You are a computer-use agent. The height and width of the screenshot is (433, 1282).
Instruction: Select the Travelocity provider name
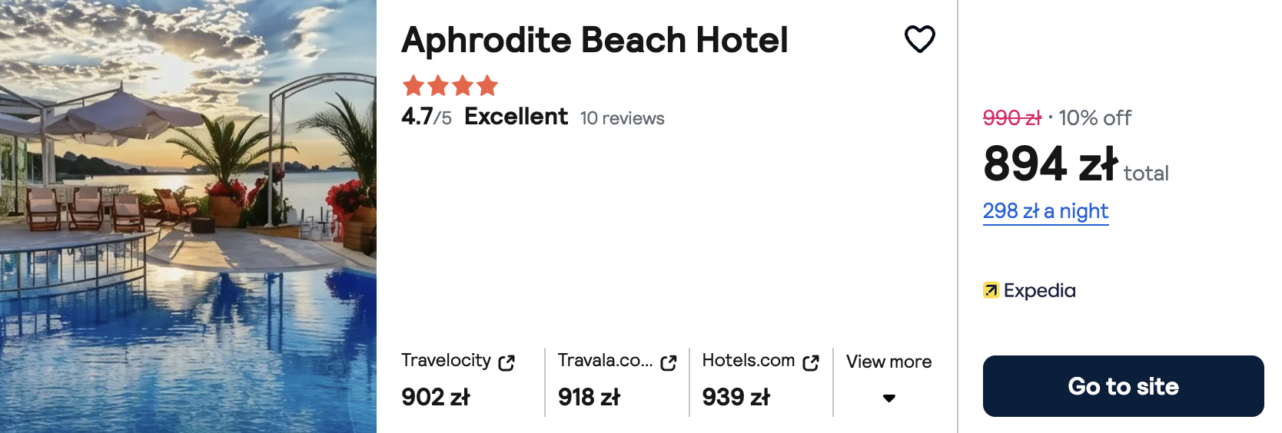click(446, 361)
